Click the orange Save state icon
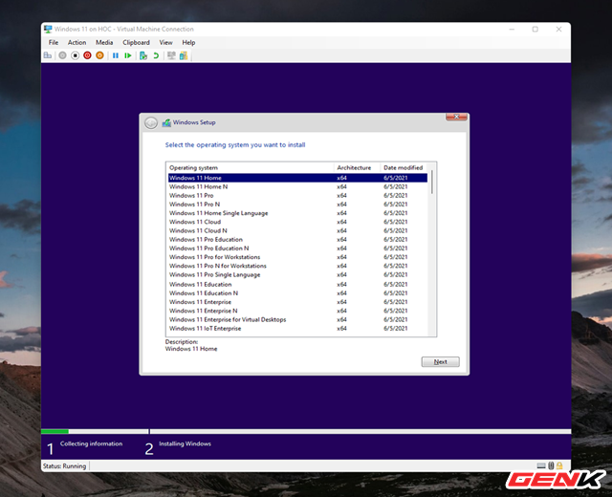Image resolution: width=612 pixels, height=497 pixels. coord(99,55)
